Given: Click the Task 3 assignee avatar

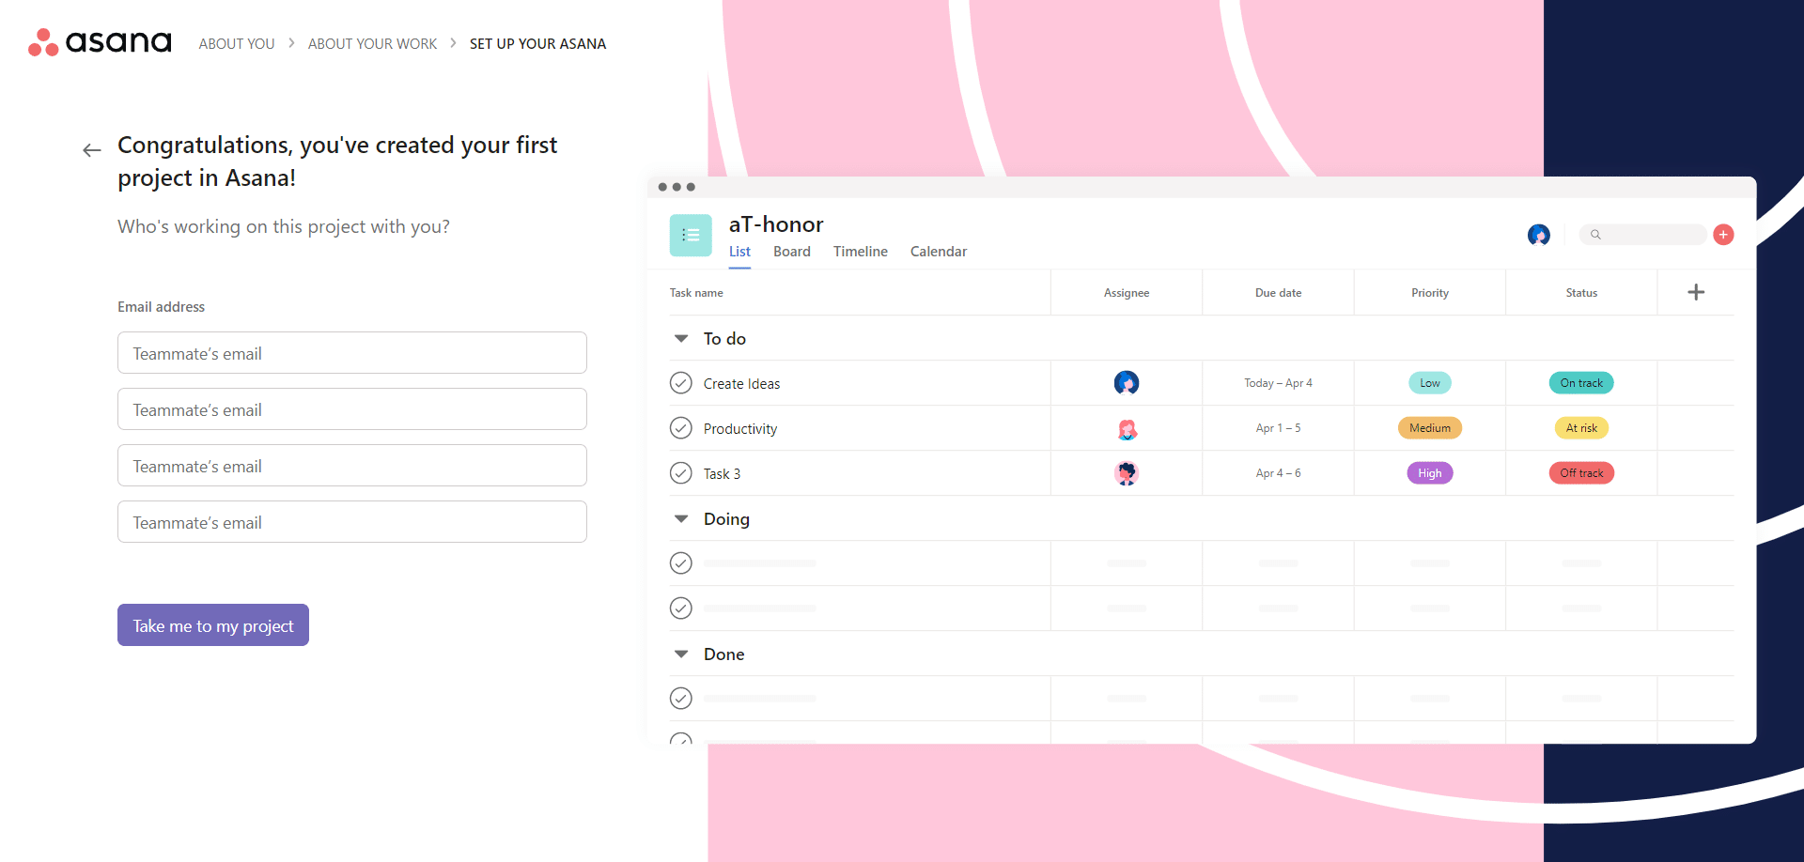Looking at the screenshot, I should (1127, 473).
